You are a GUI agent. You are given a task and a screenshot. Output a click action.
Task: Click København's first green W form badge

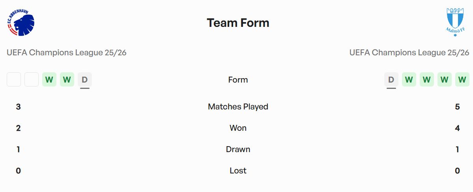click(49, 80)
